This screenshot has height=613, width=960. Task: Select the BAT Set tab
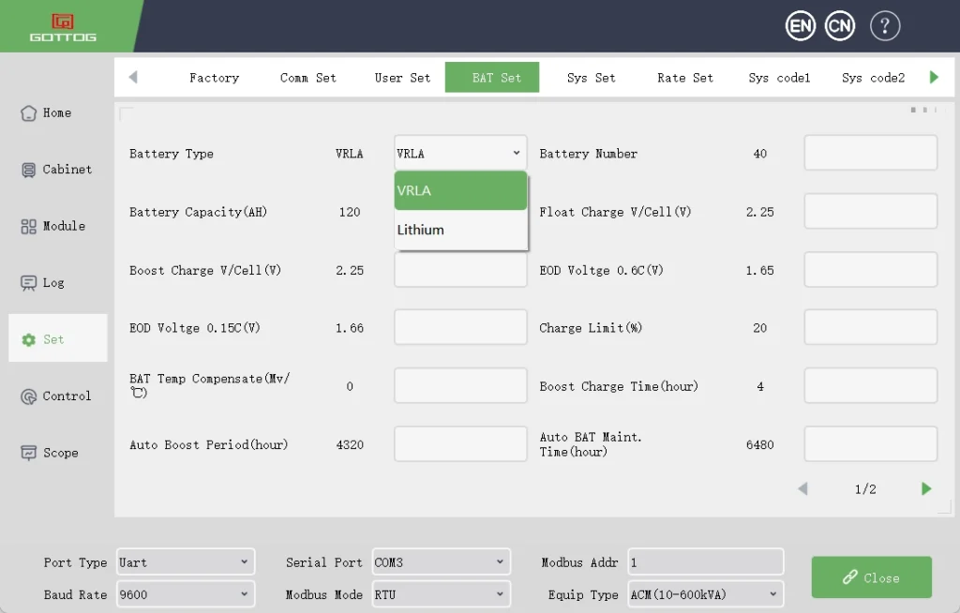(x=492, y=77)
